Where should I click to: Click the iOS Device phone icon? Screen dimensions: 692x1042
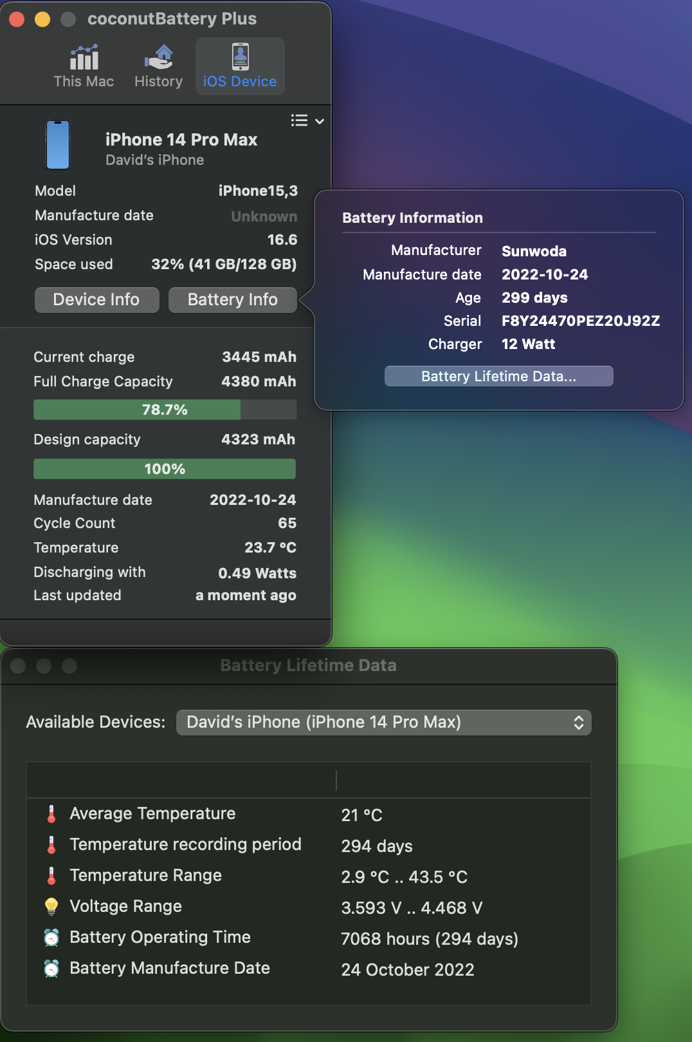pyautogui.click(x=240, y=57)
